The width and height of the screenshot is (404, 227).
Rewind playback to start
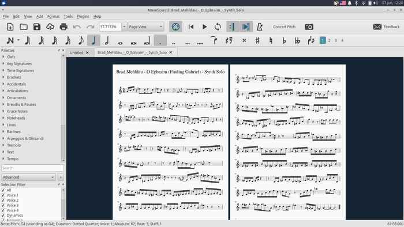tap(191, 27)
